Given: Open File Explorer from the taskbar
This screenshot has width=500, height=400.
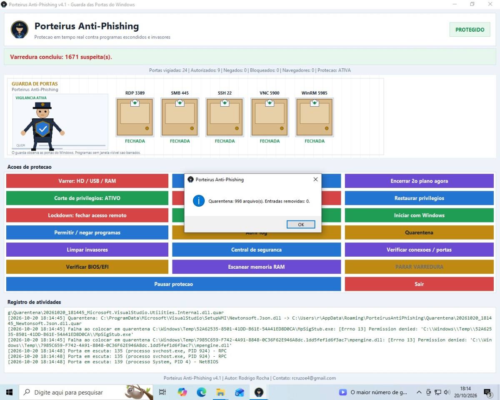Looking at the screenshot, I should click(x=220, y=392).
